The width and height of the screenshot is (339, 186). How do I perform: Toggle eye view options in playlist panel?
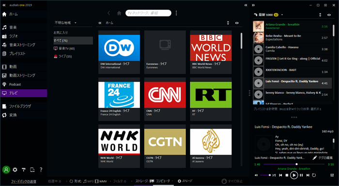(329, 15)
